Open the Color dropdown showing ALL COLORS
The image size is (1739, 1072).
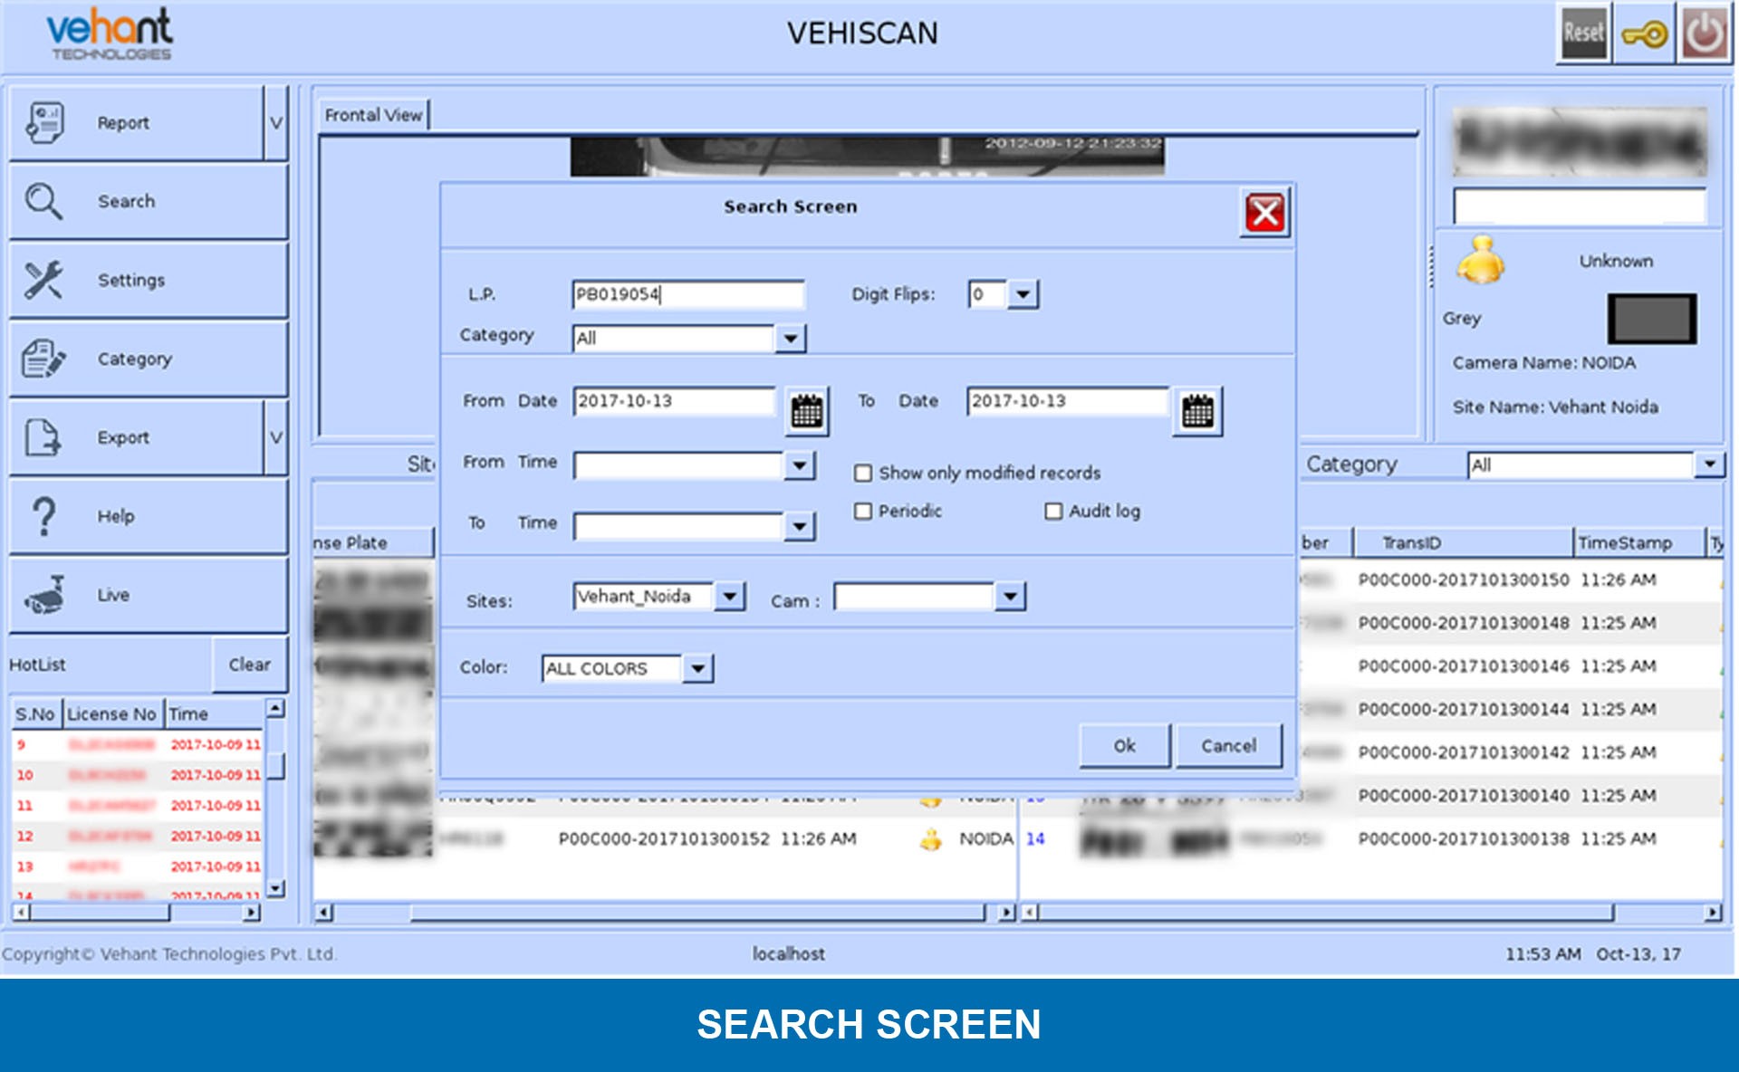point(697,668)
